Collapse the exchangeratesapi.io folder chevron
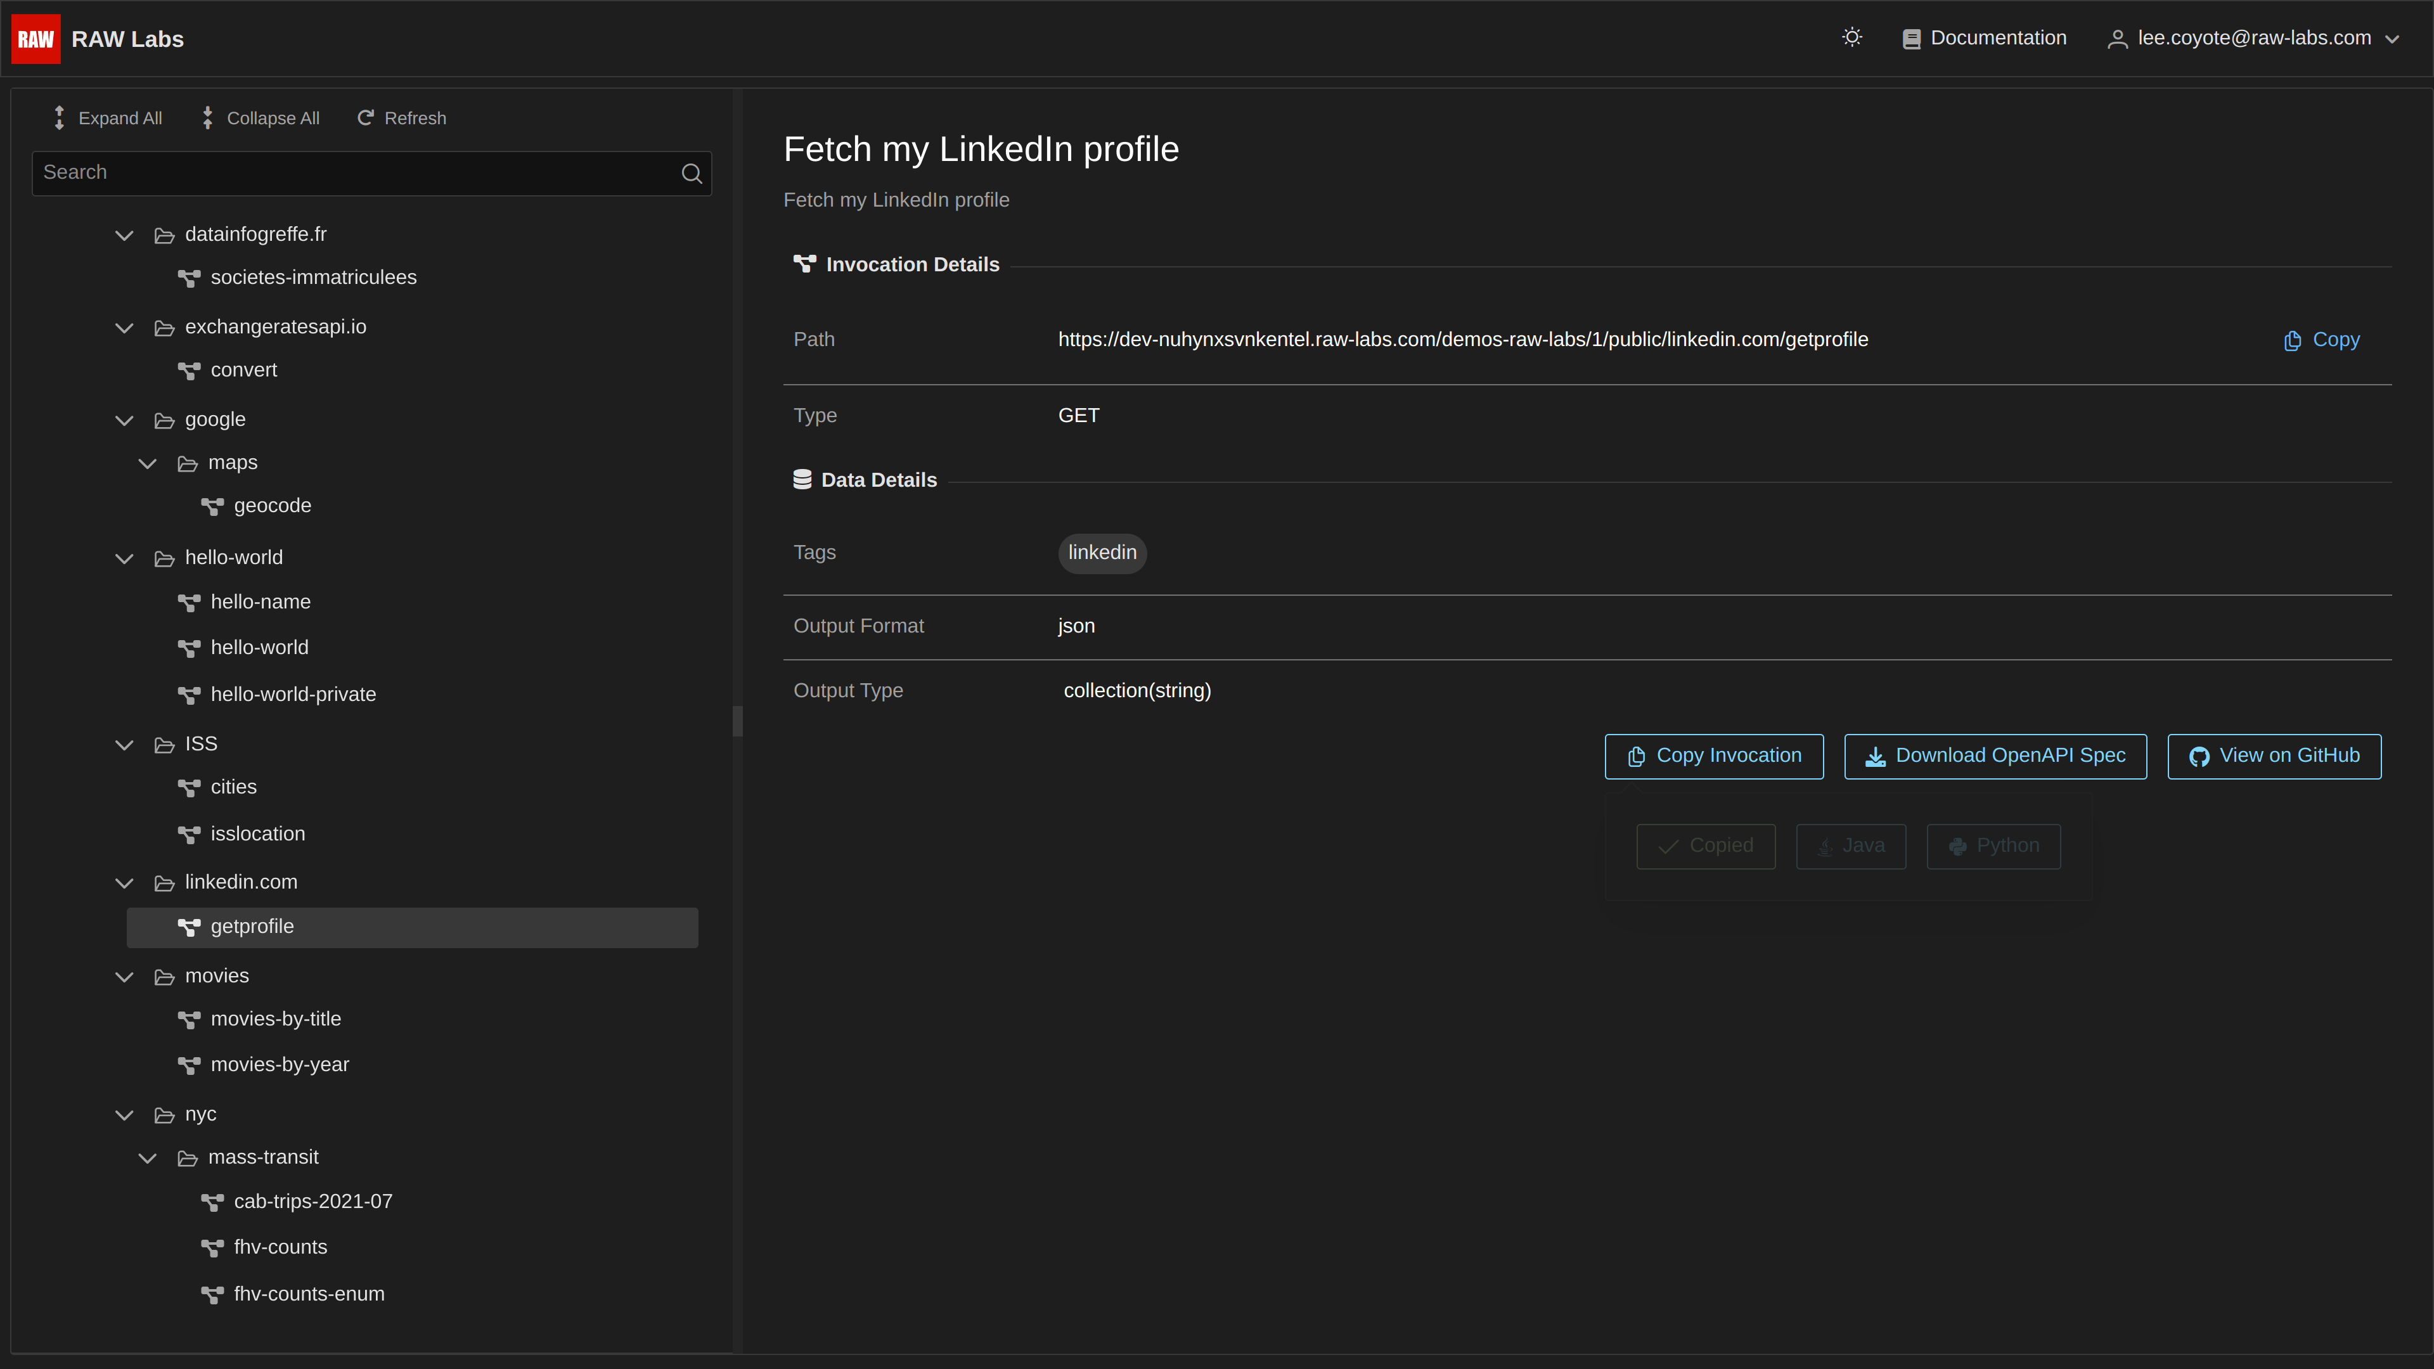The width and height of the screenshot is (2434, 1369). point(124,328)
